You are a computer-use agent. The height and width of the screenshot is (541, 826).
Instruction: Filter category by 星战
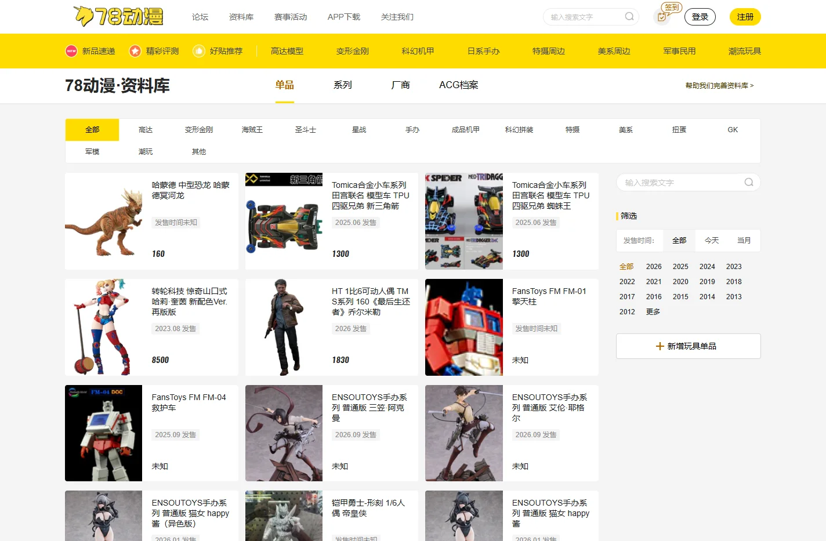(x=359, y=130)
